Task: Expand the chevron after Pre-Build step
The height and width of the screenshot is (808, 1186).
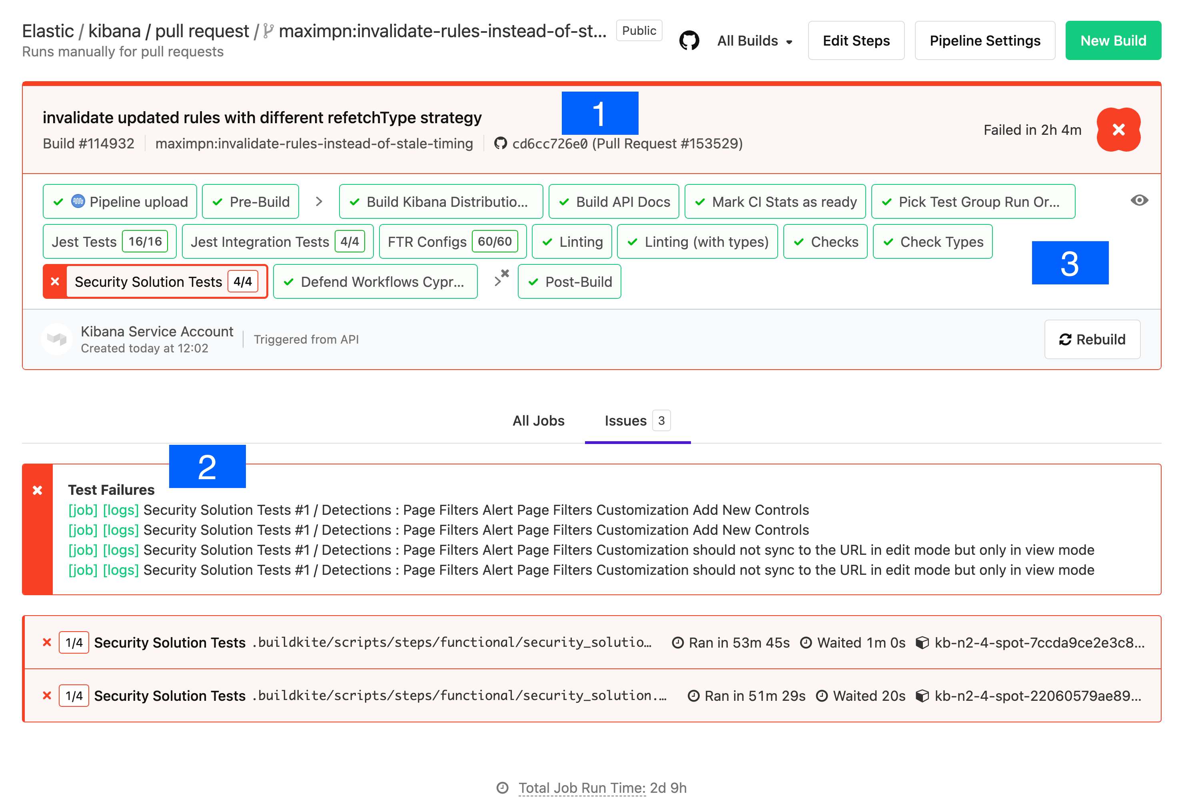Action: (319, 202)
